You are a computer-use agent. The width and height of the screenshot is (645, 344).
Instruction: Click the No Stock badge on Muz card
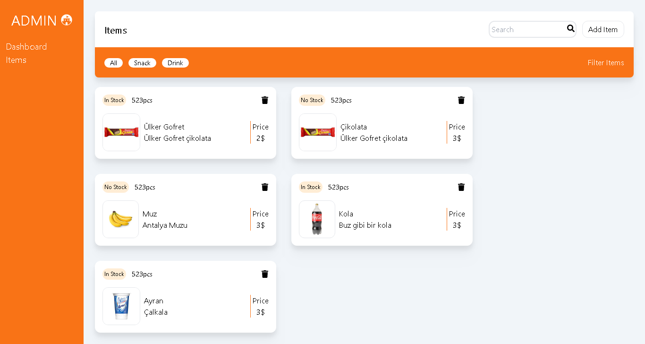[116, 187]
